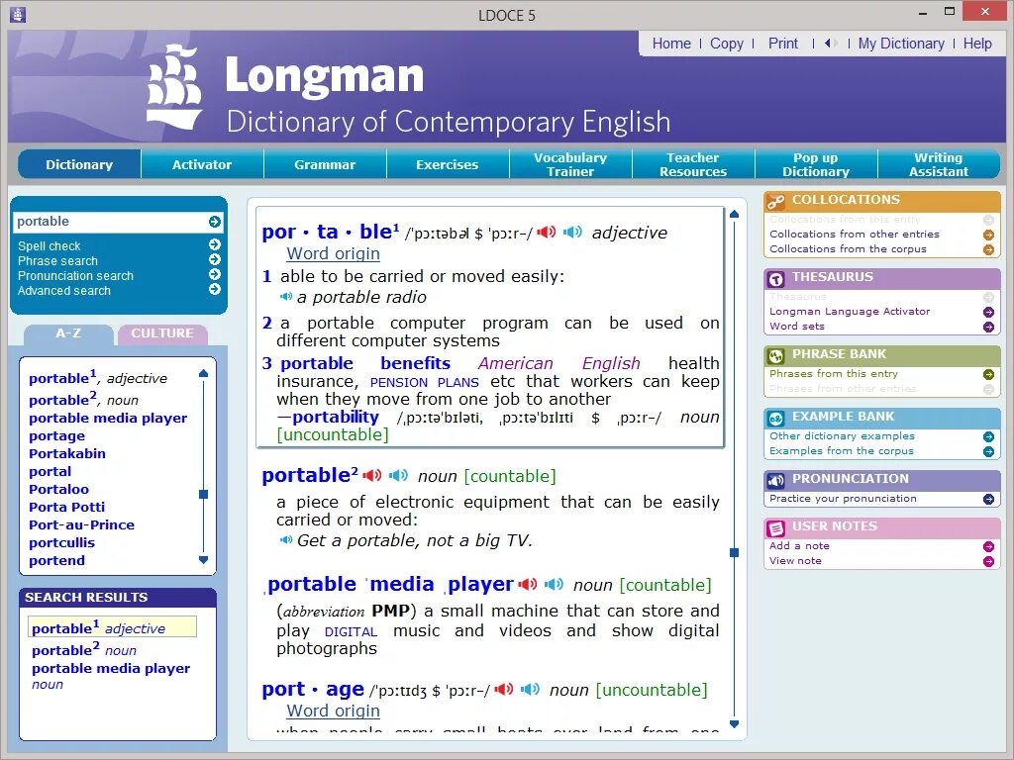This screenshot has width=1014, height=760.
Task: Select Portakabin in the word list
Action: pyautogui.click(x=67, y=453)
